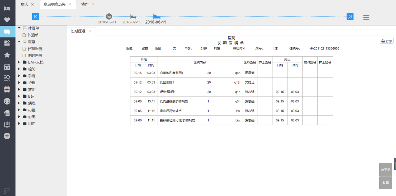Open 长期医嘱 item in tree

point(35,49)
